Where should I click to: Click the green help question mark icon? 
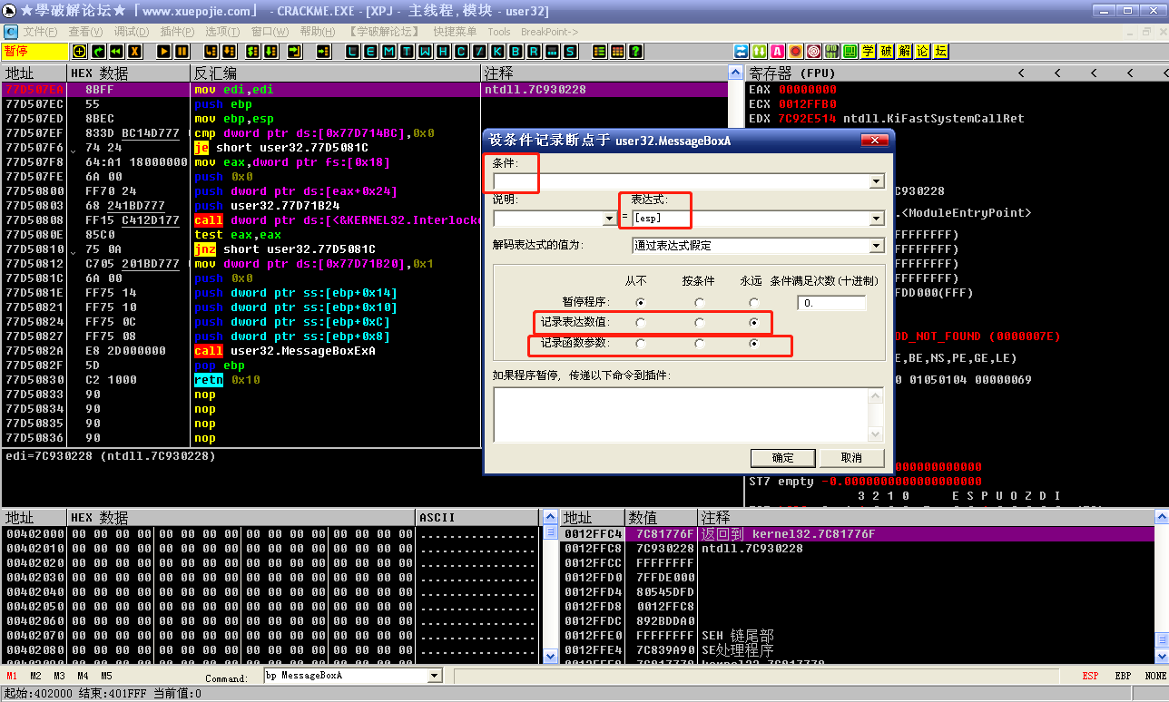(635, 52)
